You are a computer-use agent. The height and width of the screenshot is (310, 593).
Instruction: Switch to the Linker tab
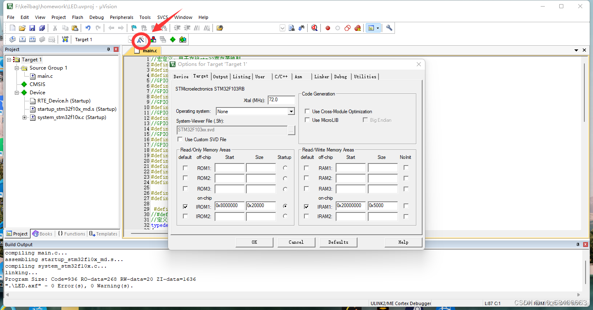(322, 77)
